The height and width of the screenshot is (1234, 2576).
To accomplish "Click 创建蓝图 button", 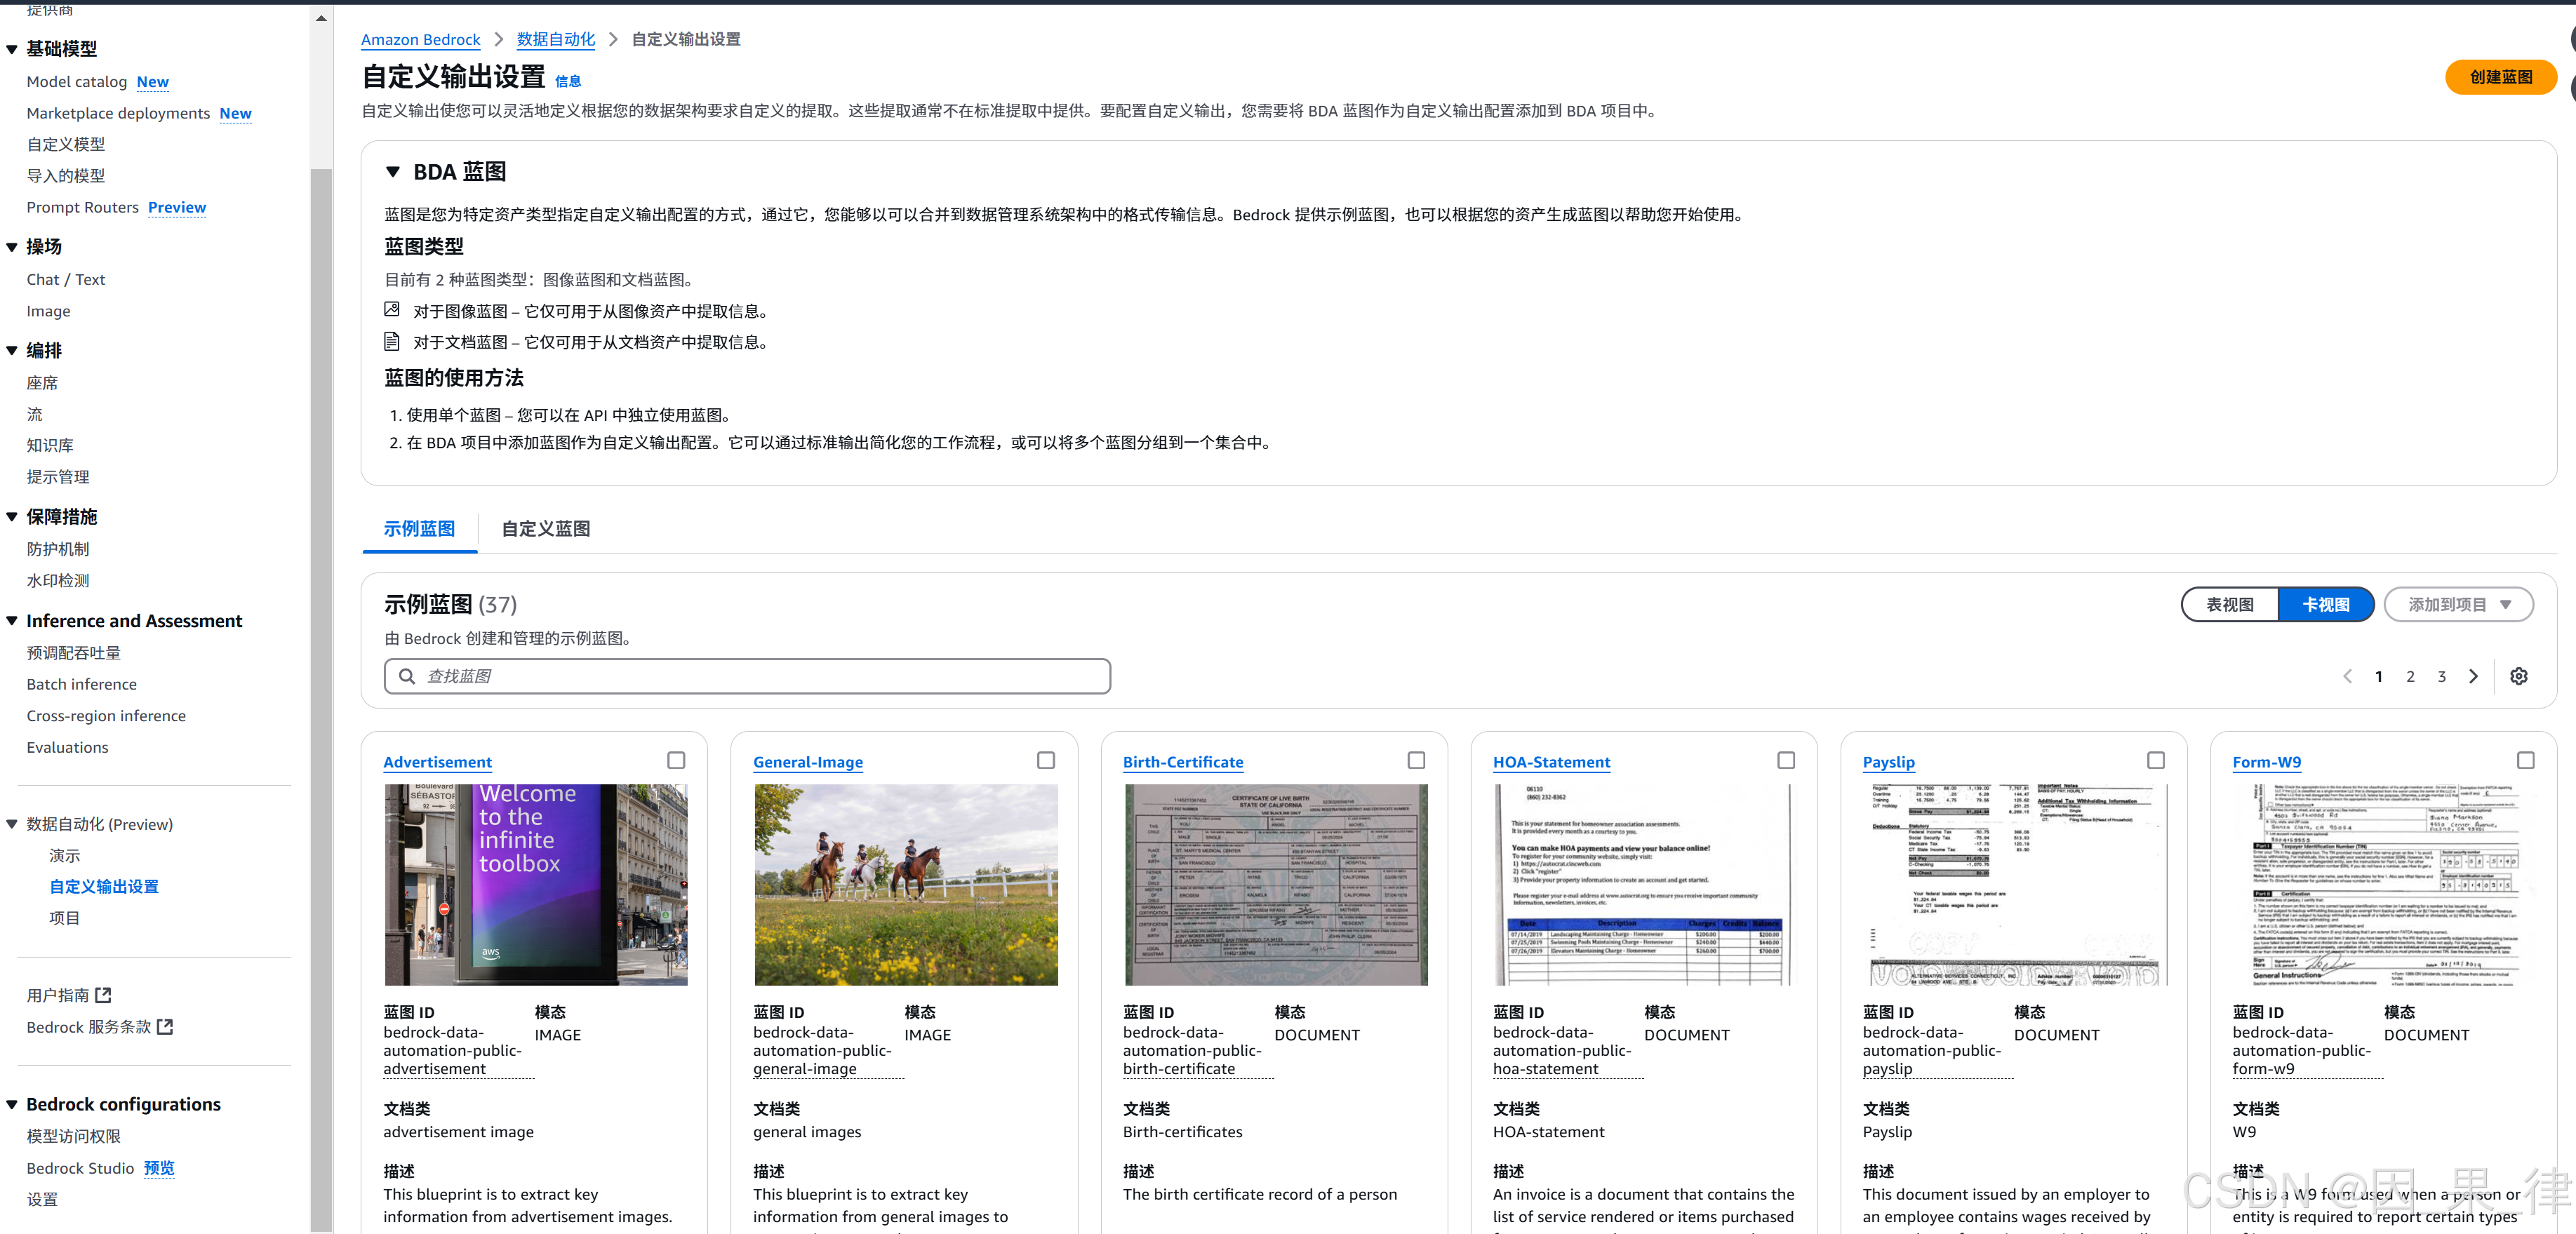I will 2500,77.
